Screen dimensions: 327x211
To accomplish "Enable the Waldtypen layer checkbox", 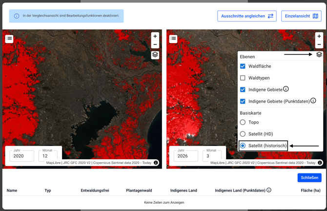I will coord(243,78).
